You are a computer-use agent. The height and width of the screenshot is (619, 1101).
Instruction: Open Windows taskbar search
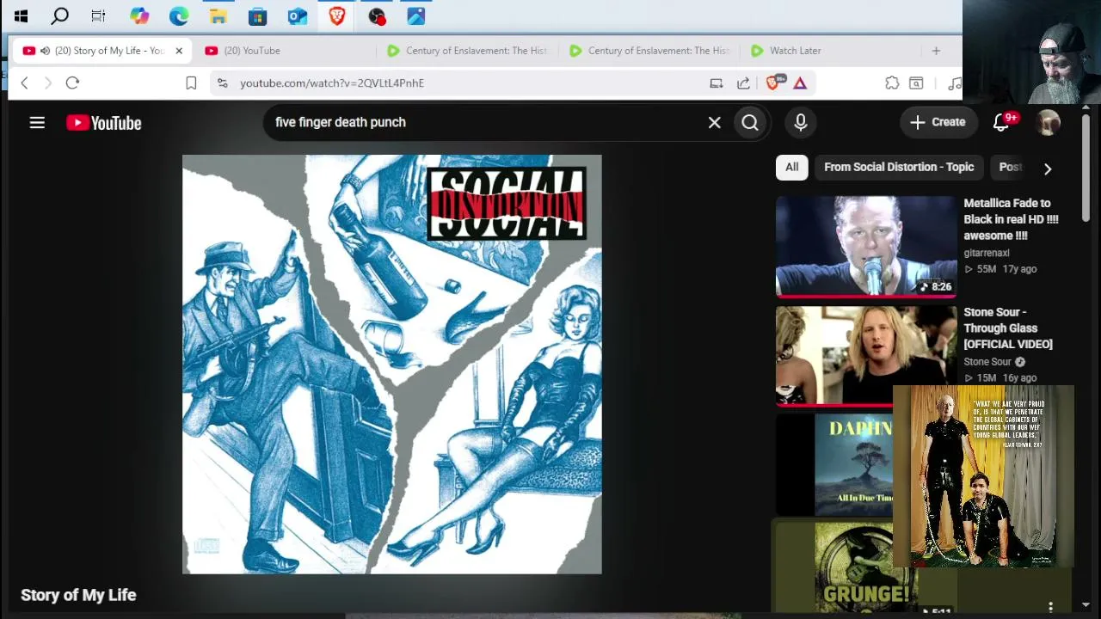[59, 15]
